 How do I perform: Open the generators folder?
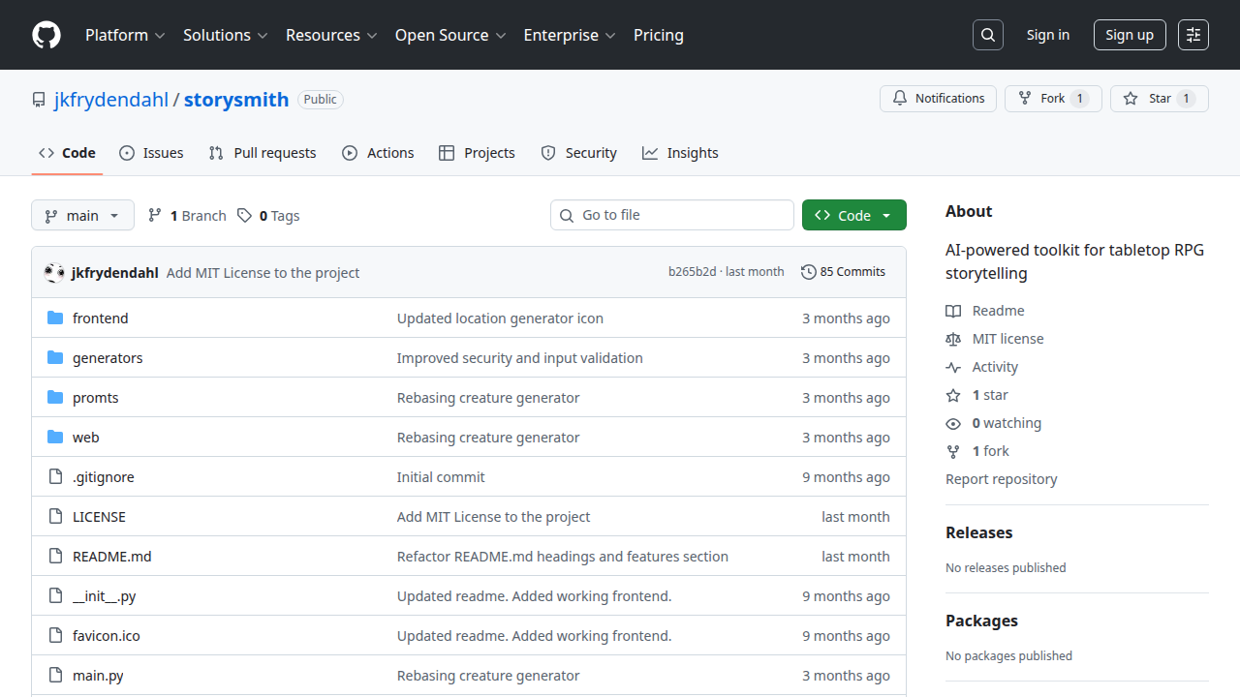108,358
